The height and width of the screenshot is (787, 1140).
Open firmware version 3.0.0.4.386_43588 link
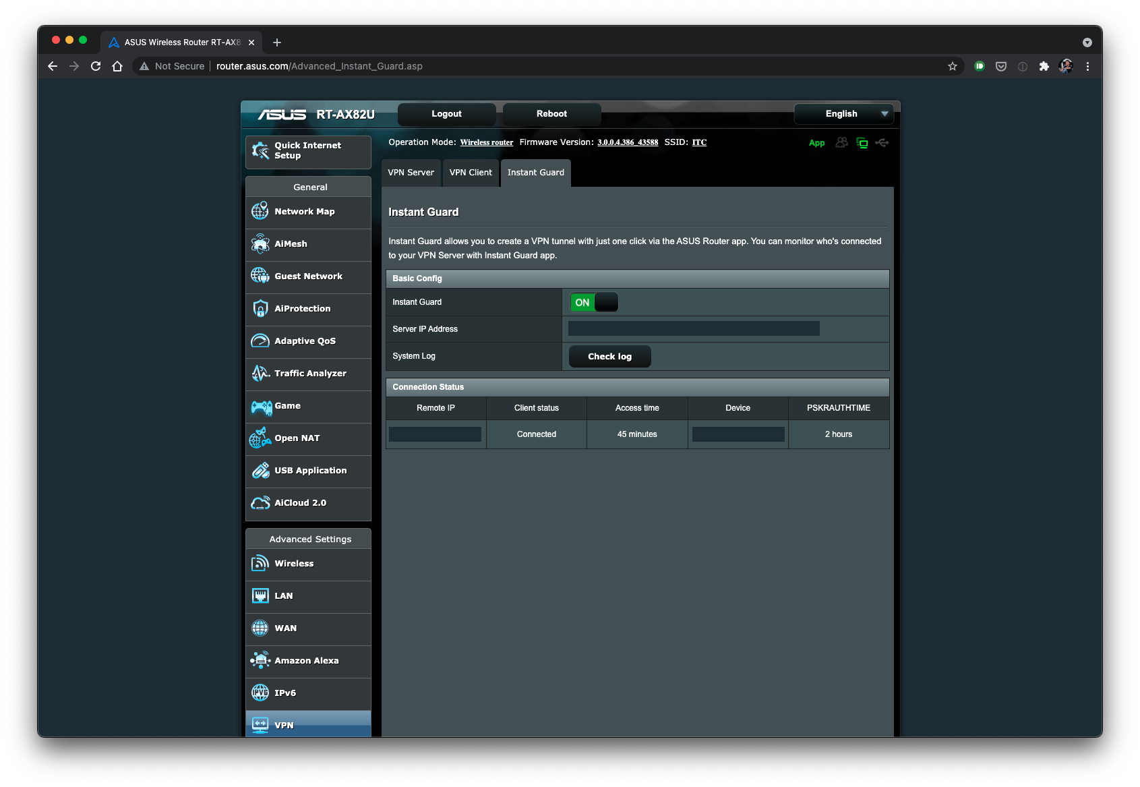coord(628,142)
